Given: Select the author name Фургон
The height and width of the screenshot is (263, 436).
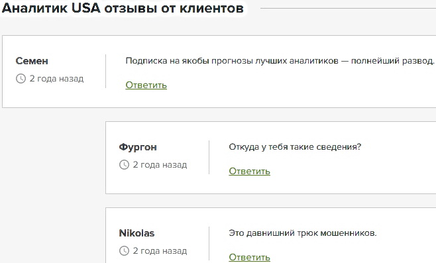Looking at the screenshot, I should coord(138,147).
